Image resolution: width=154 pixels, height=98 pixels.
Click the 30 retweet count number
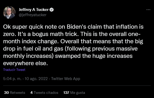click(7, 93)
